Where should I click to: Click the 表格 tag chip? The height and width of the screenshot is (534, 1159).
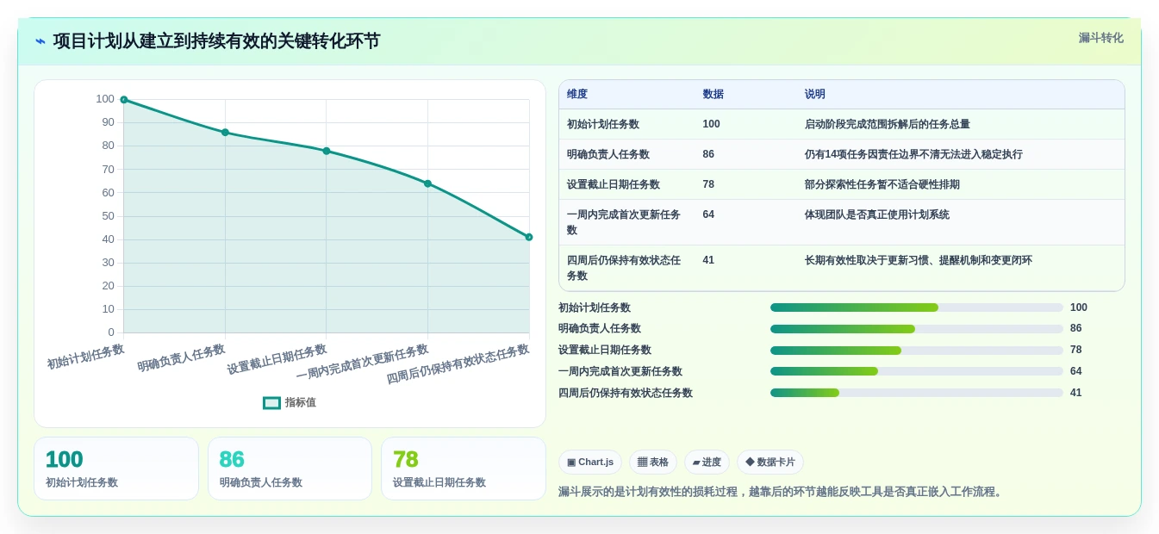pyautogui.click(x=653, y=463)
